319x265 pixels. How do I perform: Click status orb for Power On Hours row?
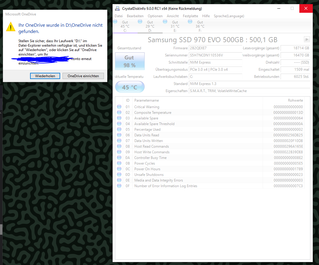pos(119,169)
